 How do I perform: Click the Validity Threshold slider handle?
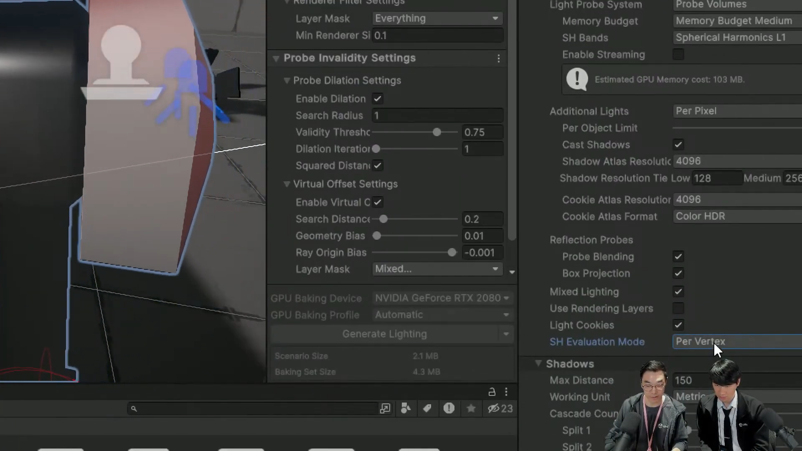[x=437, y=132]
